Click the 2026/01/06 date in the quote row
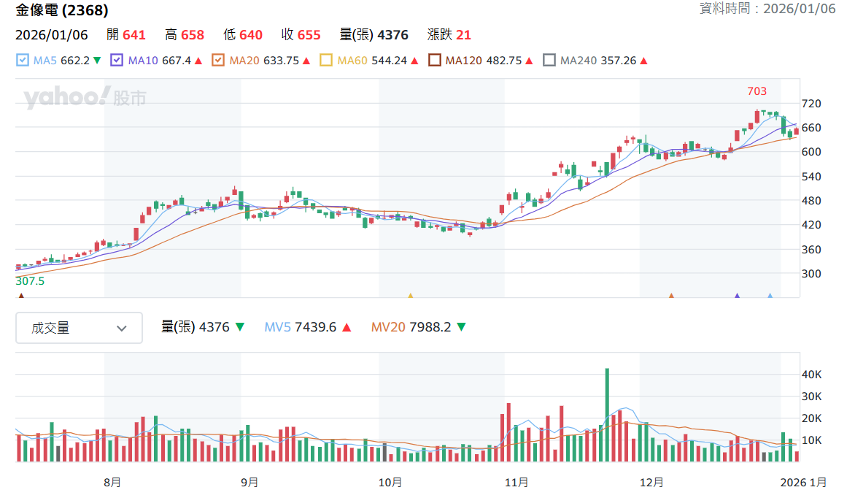 (x=51, y=35)
